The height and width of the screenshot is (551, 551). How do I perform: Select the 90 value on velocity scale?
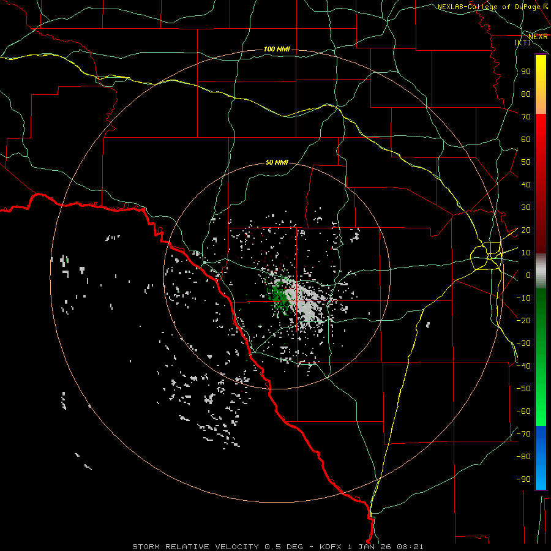[526, 72]
